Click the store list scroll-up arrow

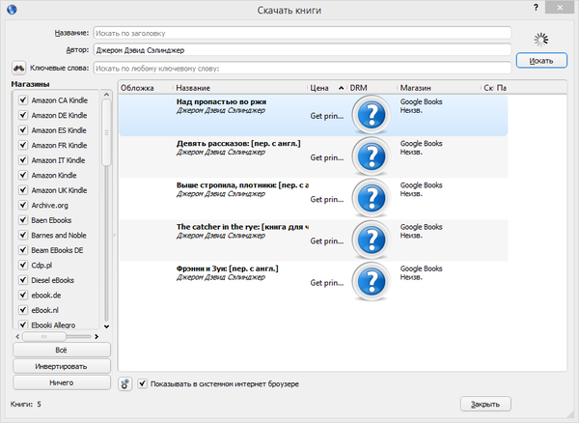[x=107, y=95]
